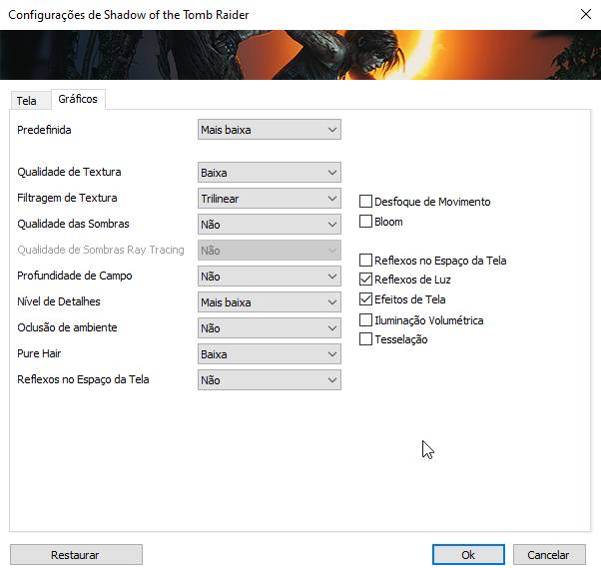Expand Nível de Detalhes dropdown
Viewport: 601px width, 568px height.
(269, 301)
